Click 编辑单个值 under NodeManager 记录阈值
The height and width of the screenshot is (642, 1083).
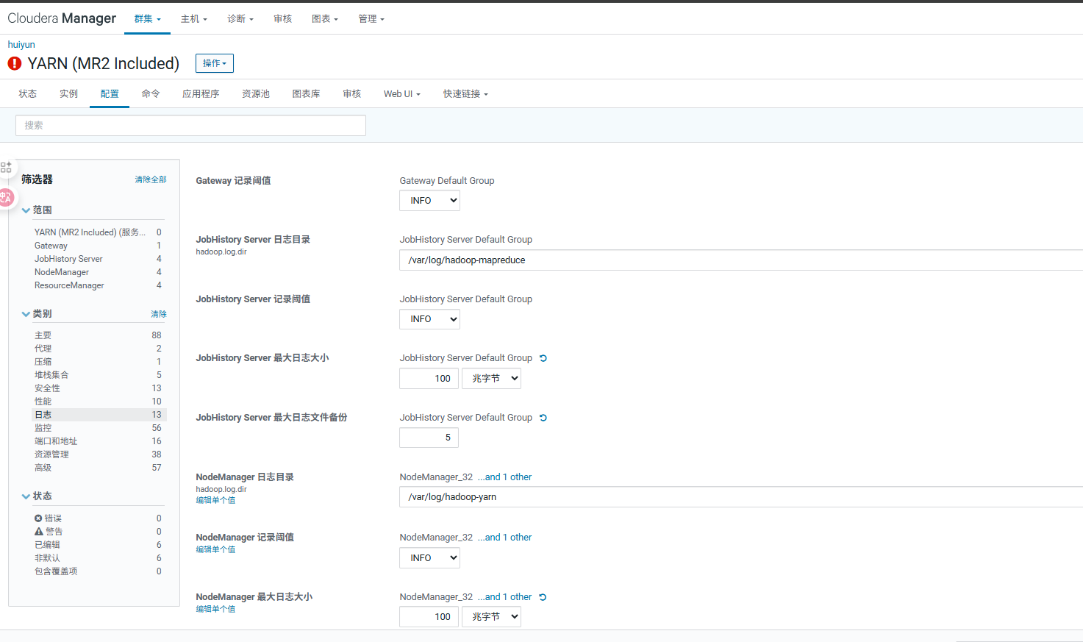point(215,549)
